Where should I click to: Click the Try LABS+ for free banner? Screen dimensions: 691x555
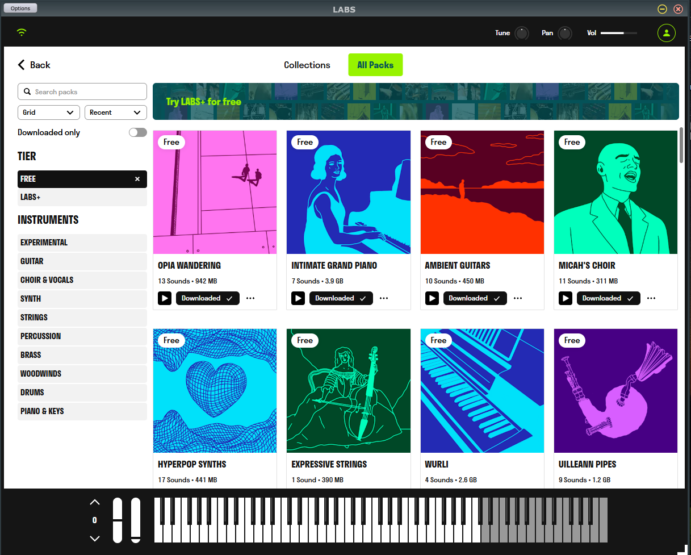coord(415,102)
